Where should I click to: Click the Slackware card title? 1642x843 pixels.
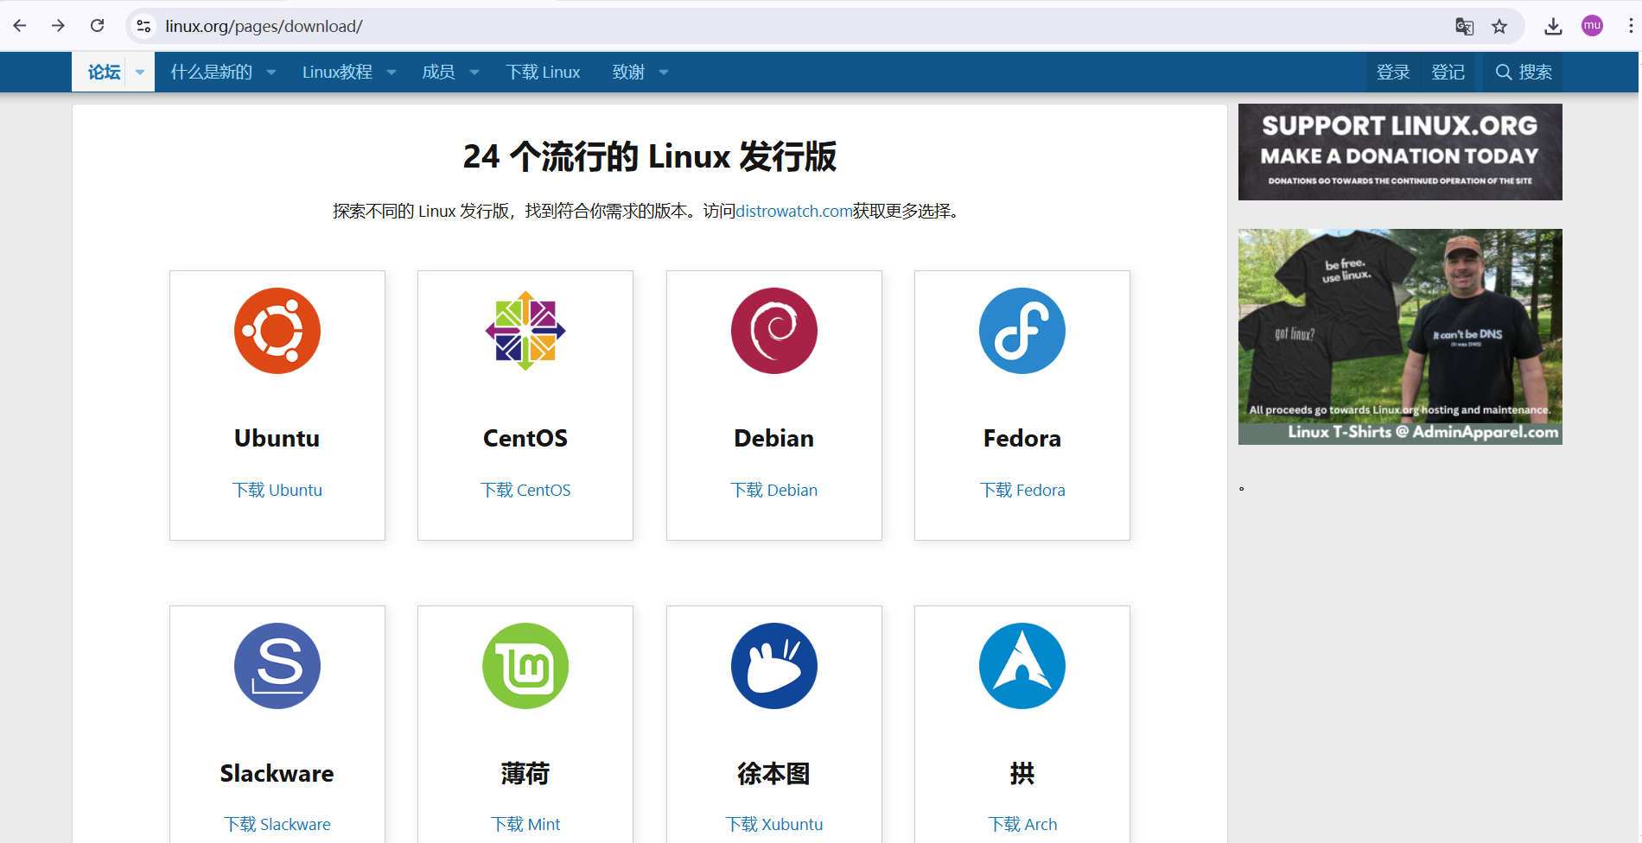[x=277, y=773]
